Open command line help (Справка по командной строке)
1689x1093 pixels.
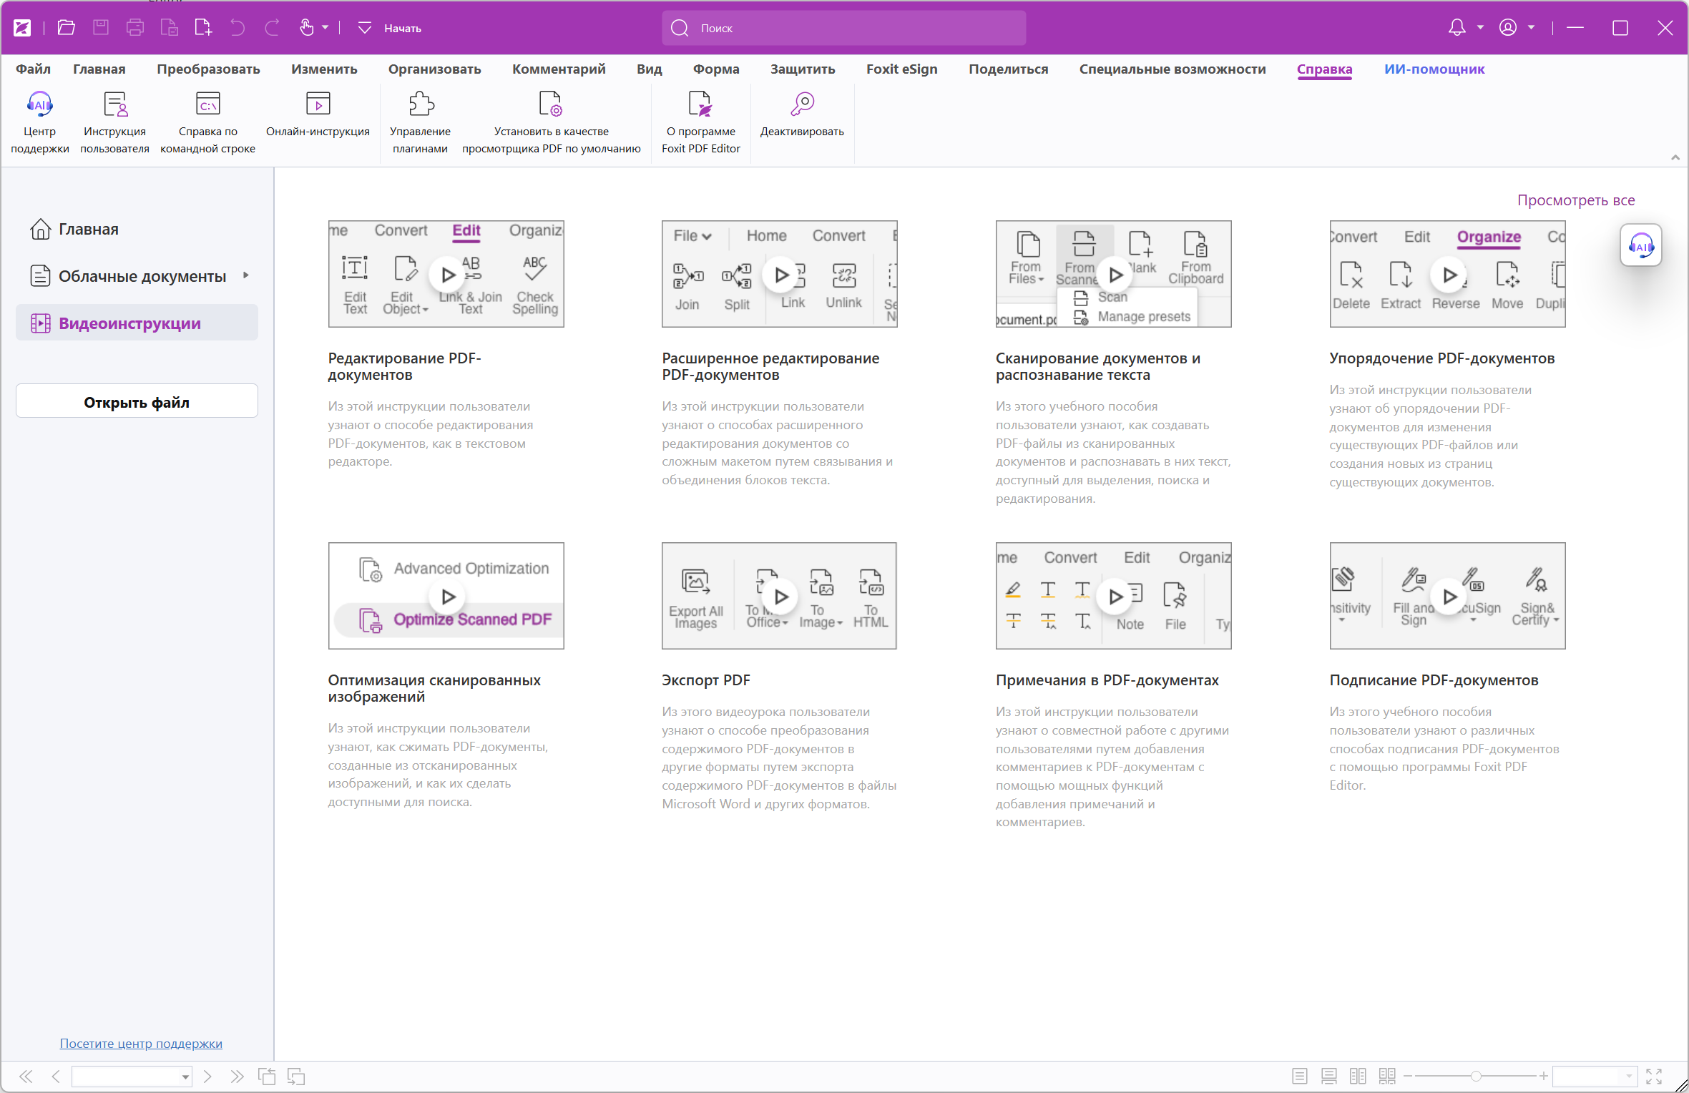tap(207, 105)
